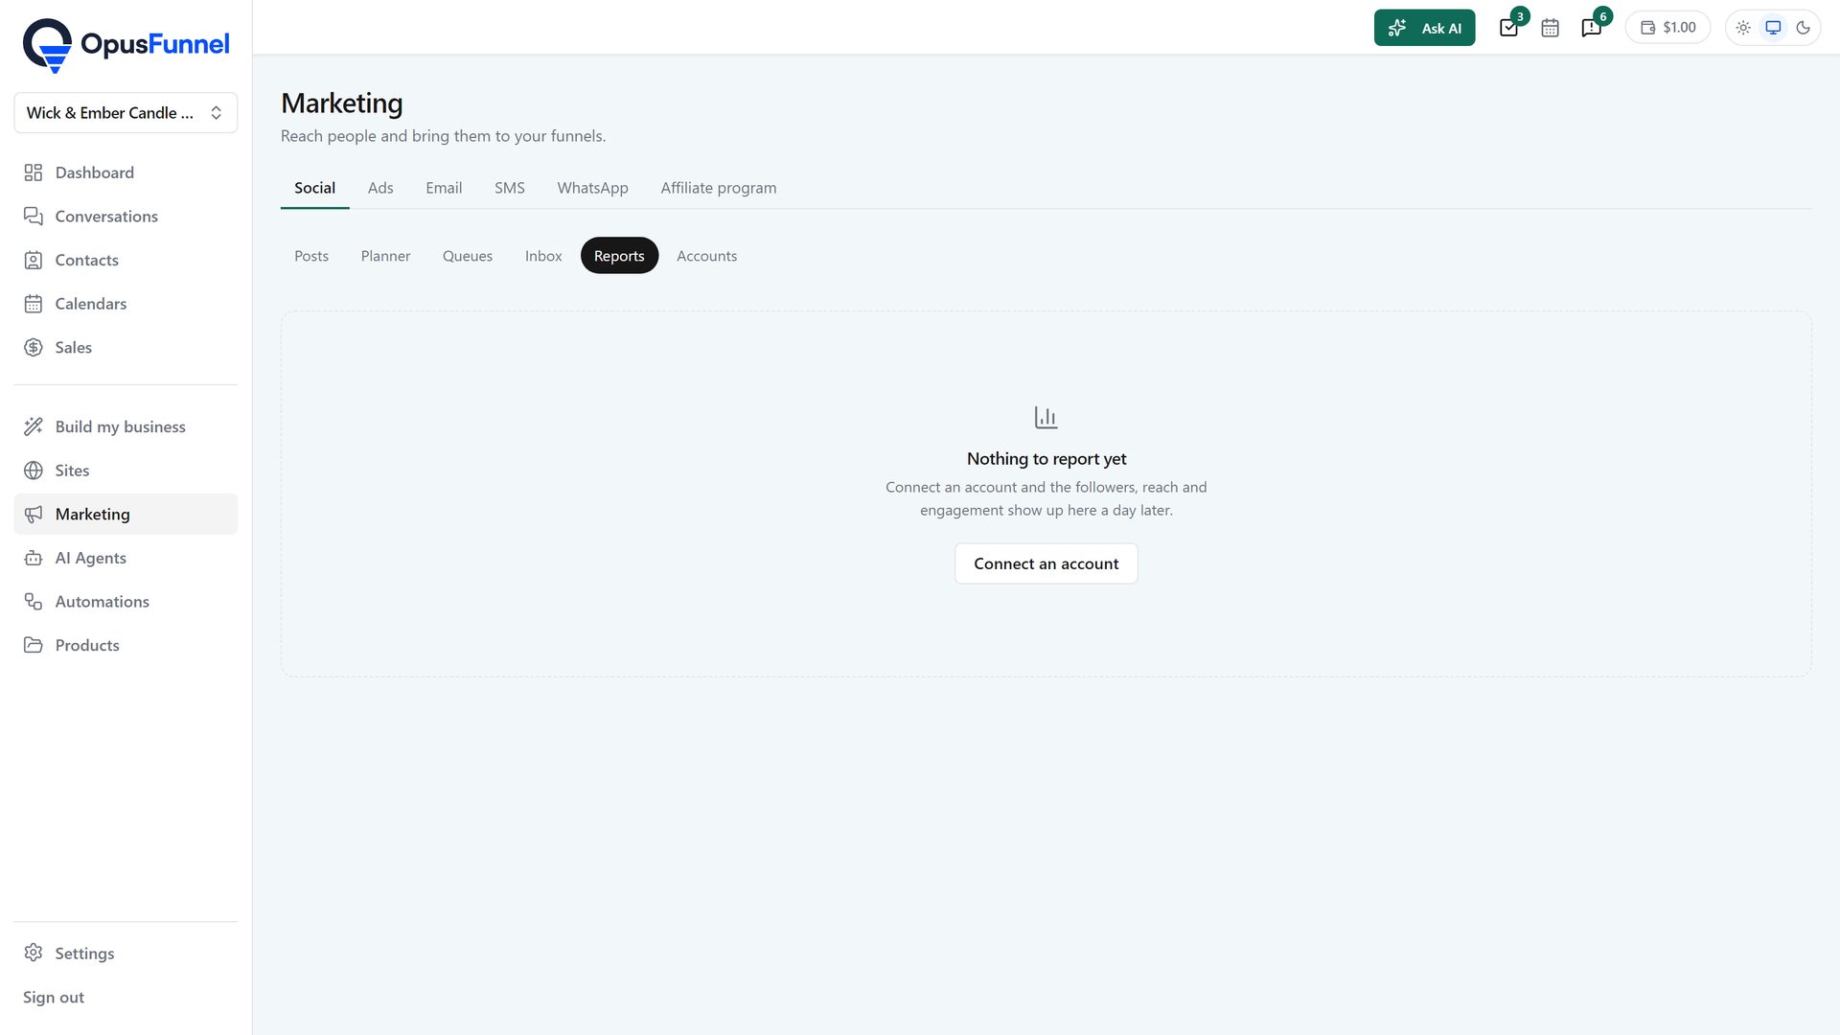Select the Social tab
The width and height of the screenshot is (1840, 1035).
pos(314,188)
